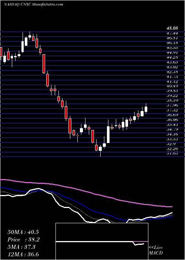185x260 pixels.
Task: Click the 12MA : 36.6 readout
Action: tap(23, 255)
